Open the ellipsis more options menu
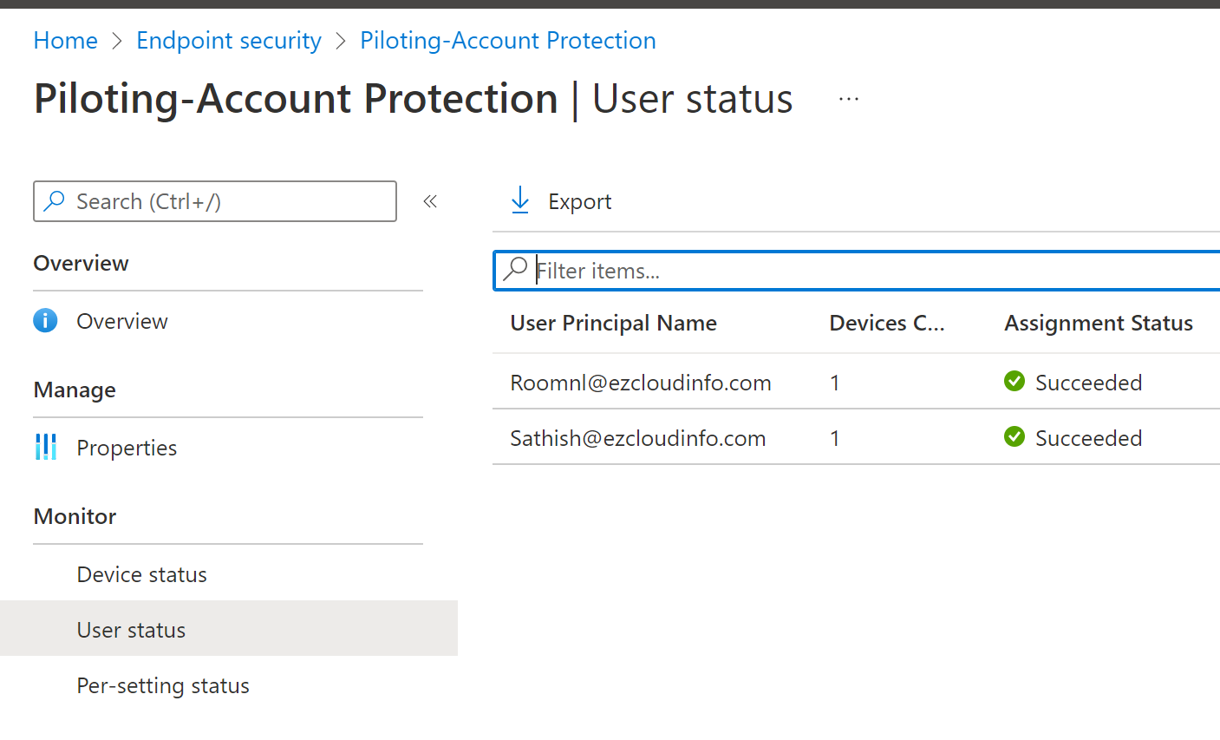This screenshot has width=1220, height=740. pos(849,100)
